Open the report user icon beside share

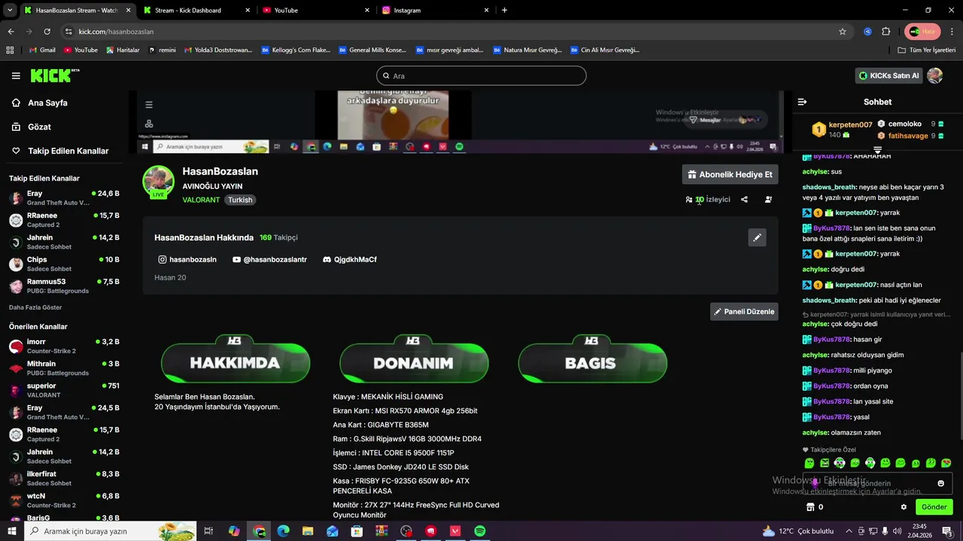[768, 200]
